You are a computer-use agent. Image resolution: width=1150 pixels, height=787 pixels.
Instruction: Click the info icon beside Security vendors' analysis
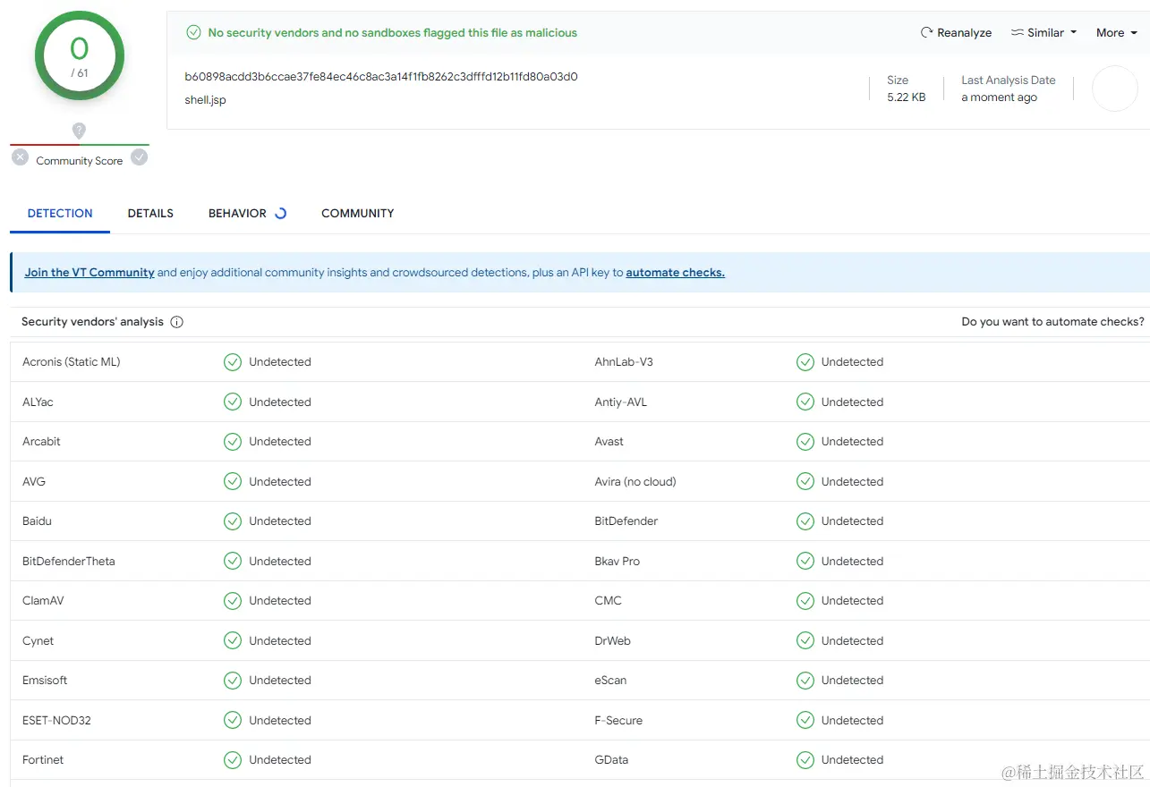(x=177, y=322)
